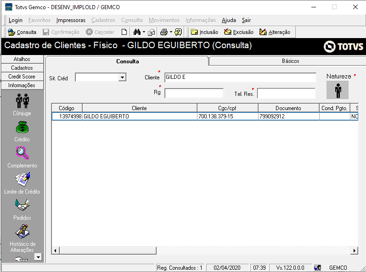Click the Credit Score sidebar button
366x272 pixels.
22,77
